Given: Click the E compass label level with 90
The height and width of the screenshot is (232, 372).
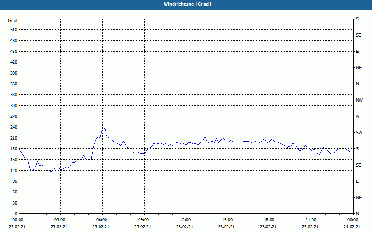Looking at the screenshot, I should tap(357, 181).
